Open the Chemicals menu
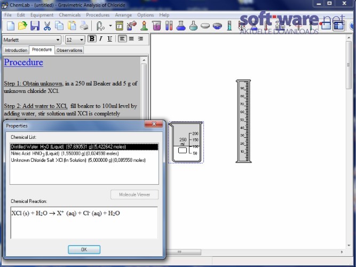This screenshot has height=267, width=356. 70,15
